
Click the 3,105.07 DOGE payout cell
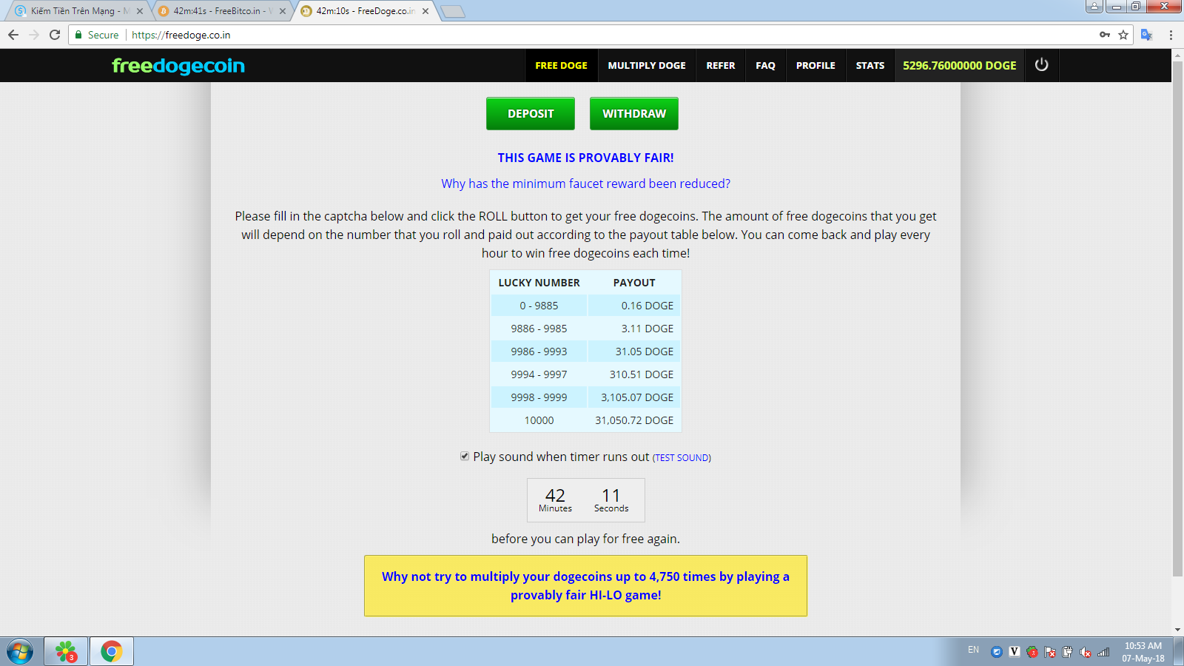634,397
